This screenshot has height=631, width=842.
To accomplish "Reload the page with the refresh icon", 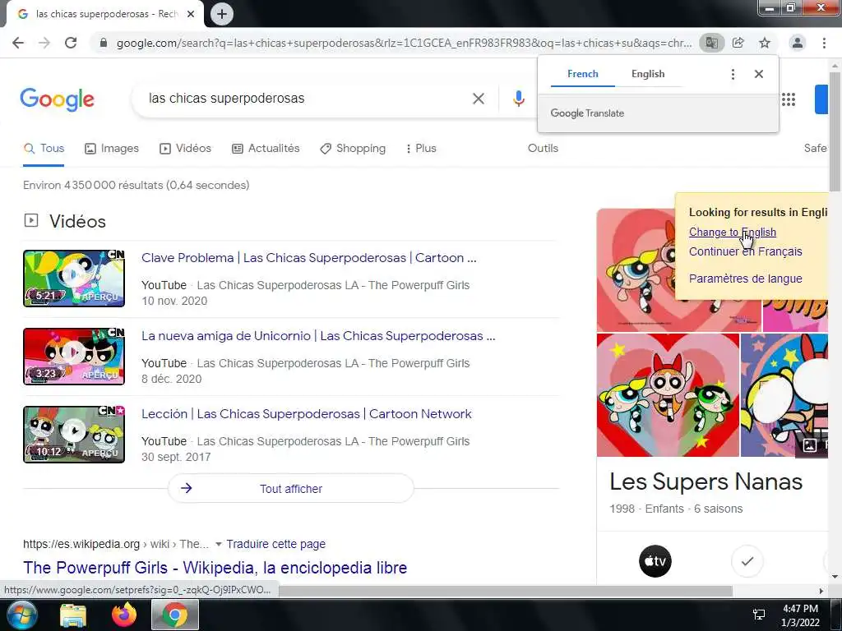I will [71, 43].
